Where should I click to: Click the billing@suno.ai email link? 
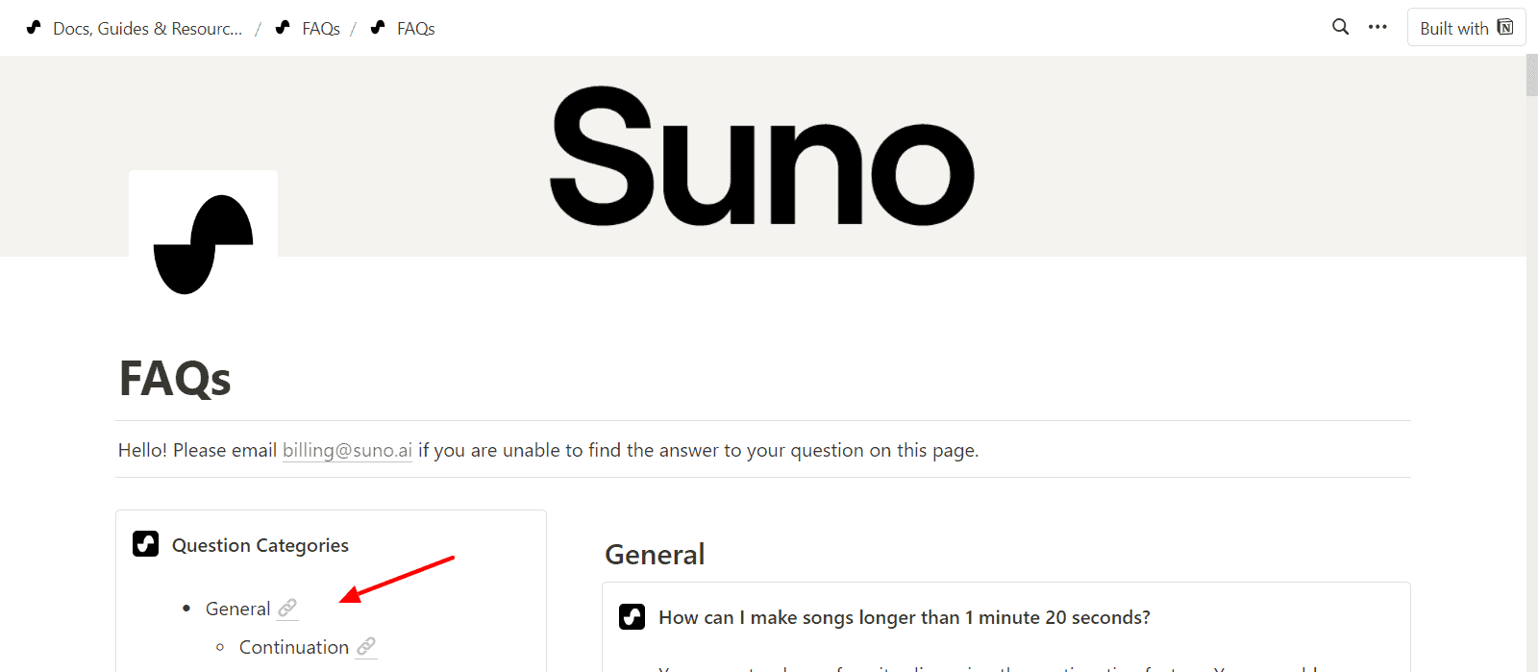[x=347, y=450]
